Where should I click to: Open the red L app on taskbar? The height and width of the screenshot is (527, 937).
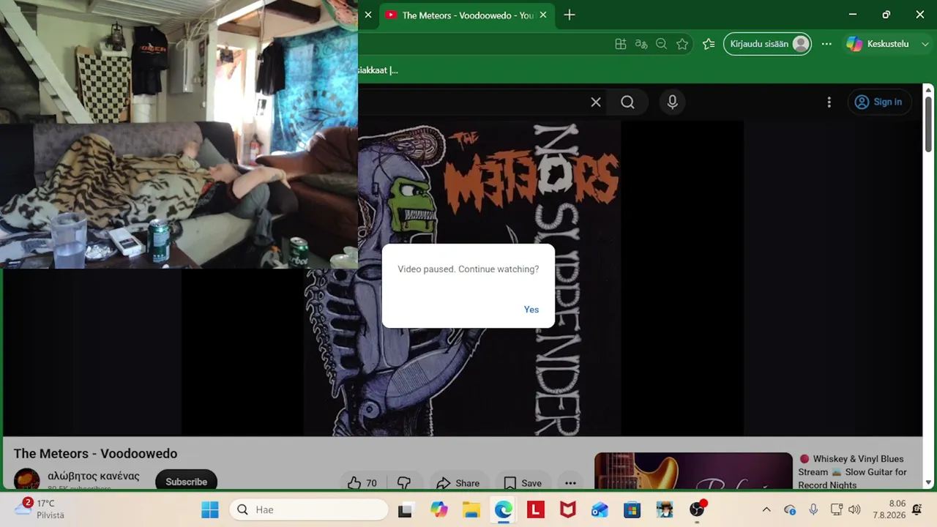[536, 509]
